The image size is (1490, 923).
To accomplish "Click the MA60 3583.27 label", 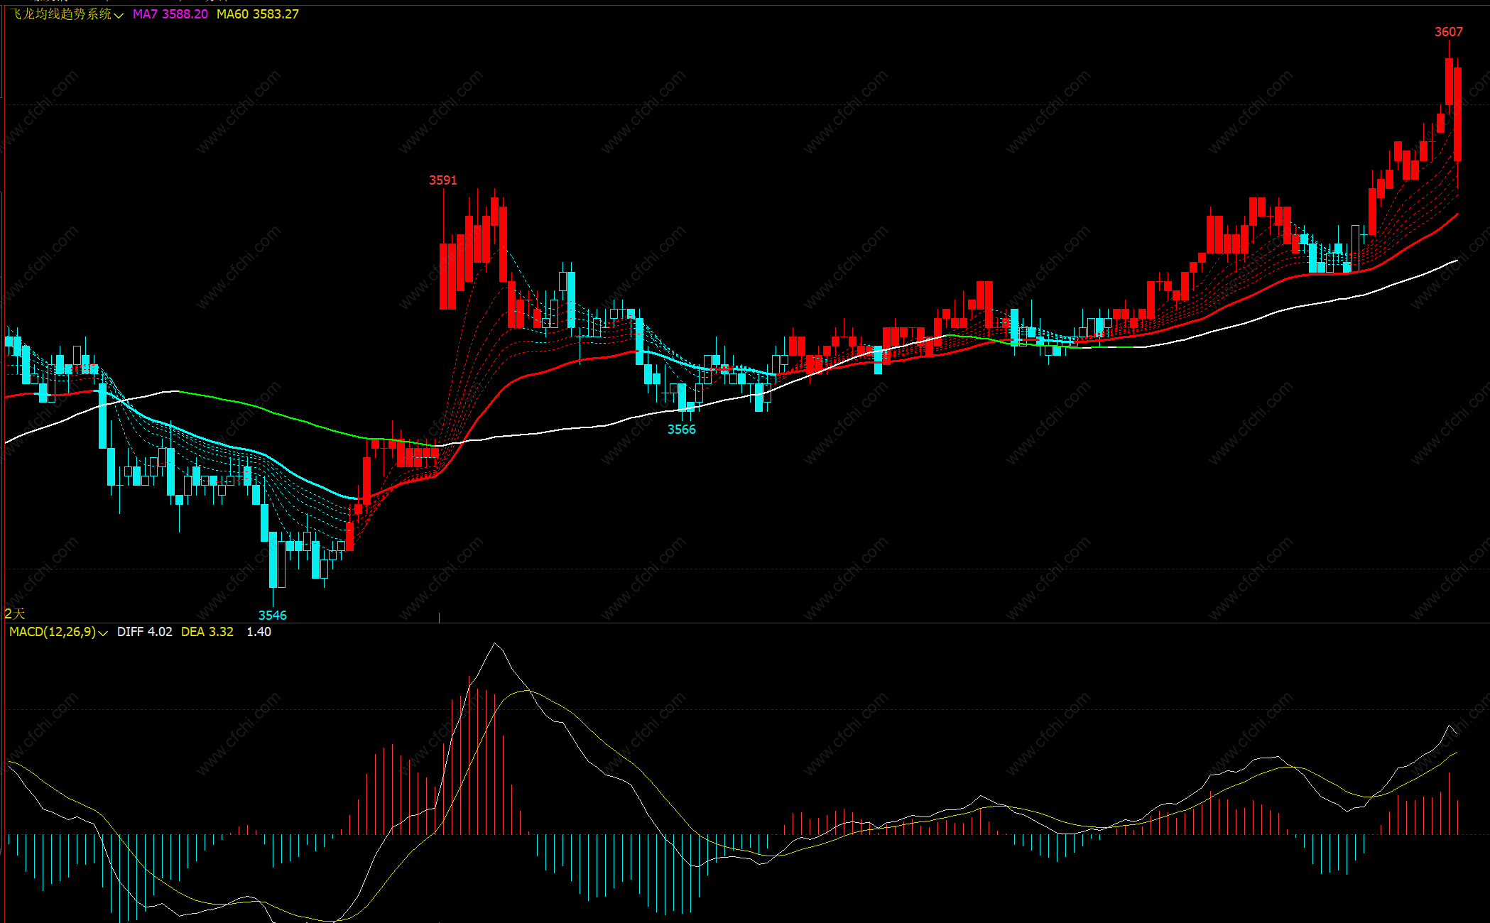I will click(x=258, y=14).
